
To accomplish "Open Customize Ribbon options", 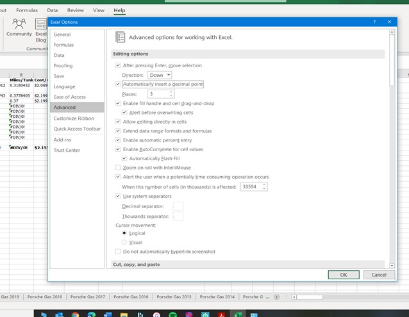I will pyautogui.click(x=77, y=118).
